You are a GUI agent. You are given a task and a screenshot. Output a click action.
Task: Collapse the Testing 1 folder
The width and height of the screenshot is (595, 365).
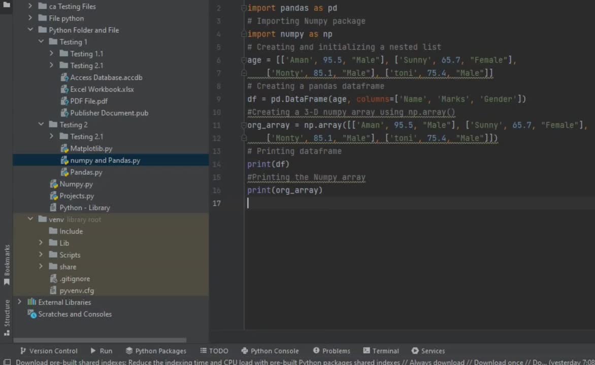pyautogui.click(x=41, y=41)
